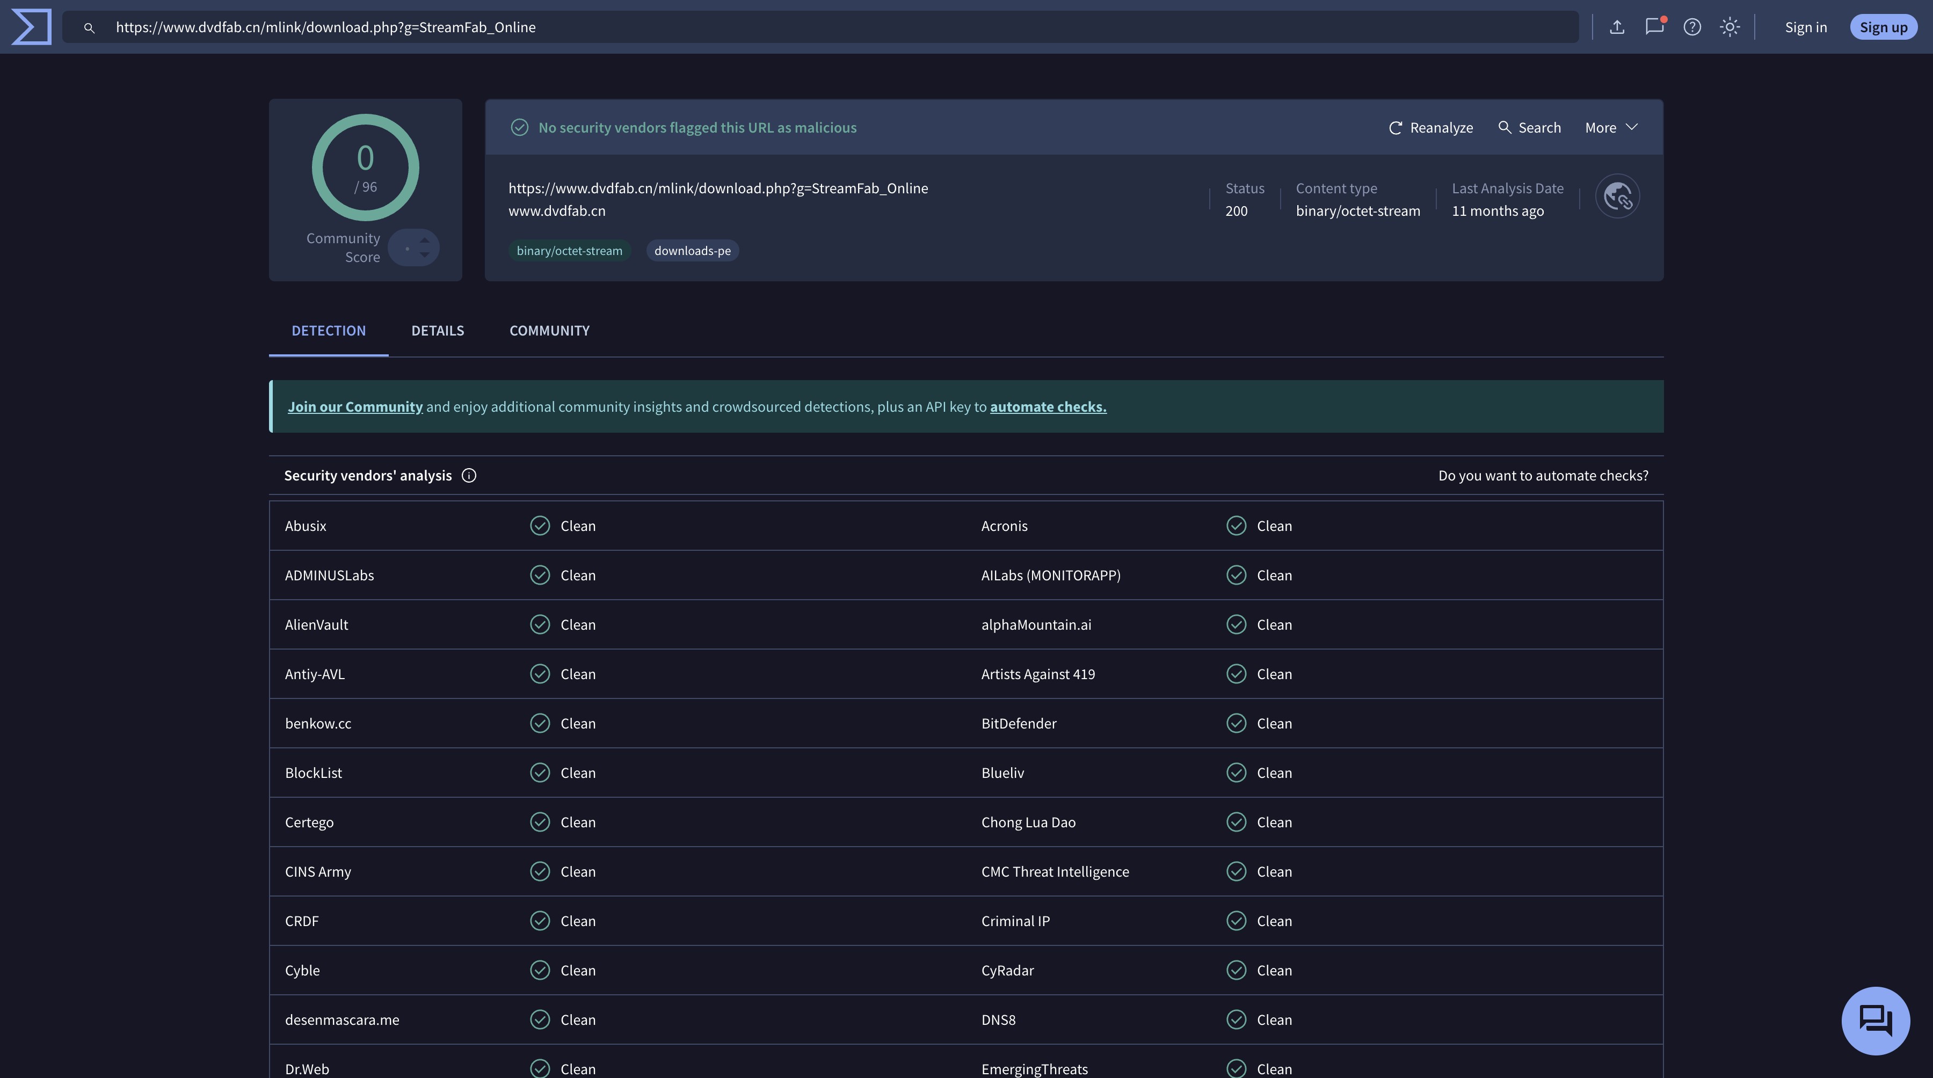Open the Join our Community link
Image resolution: width=1933 pixels, height=1078 pixels.
click(x=355, y=406)
